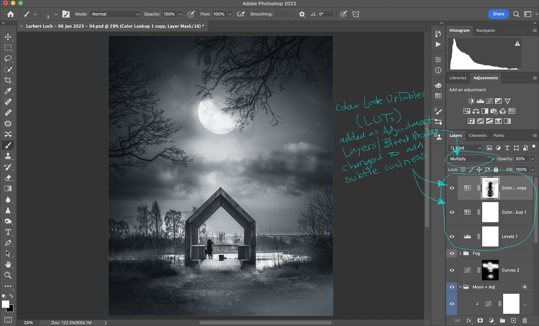Add a layer mask via bottom icon
Image resolution: width=539 pixels, height=326 pixels.
pyautogui.click(x=480, y=320)
